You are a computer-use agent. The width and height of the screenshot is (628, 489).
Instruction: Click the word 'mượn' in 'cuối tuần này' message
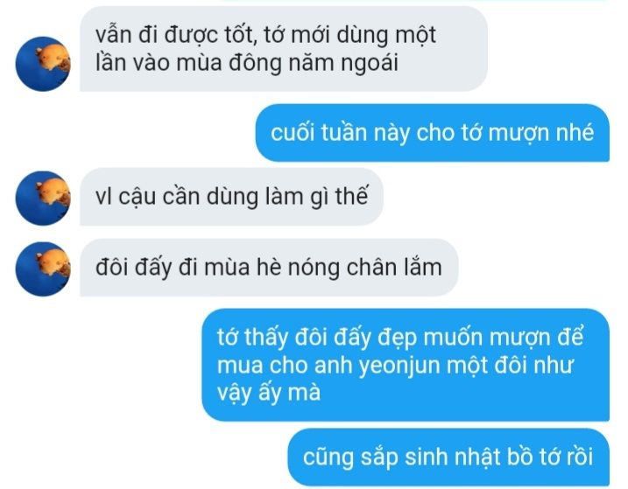click(x=519, y=134)
